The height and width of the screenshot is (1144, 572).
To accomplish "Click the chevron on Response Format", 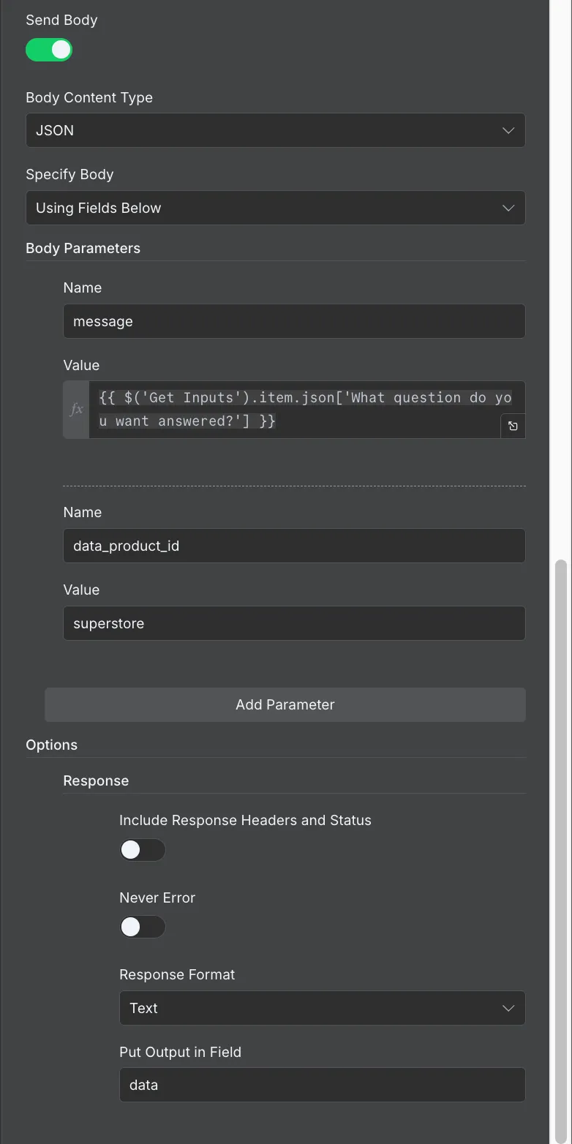I will (x=508, y=1008).
